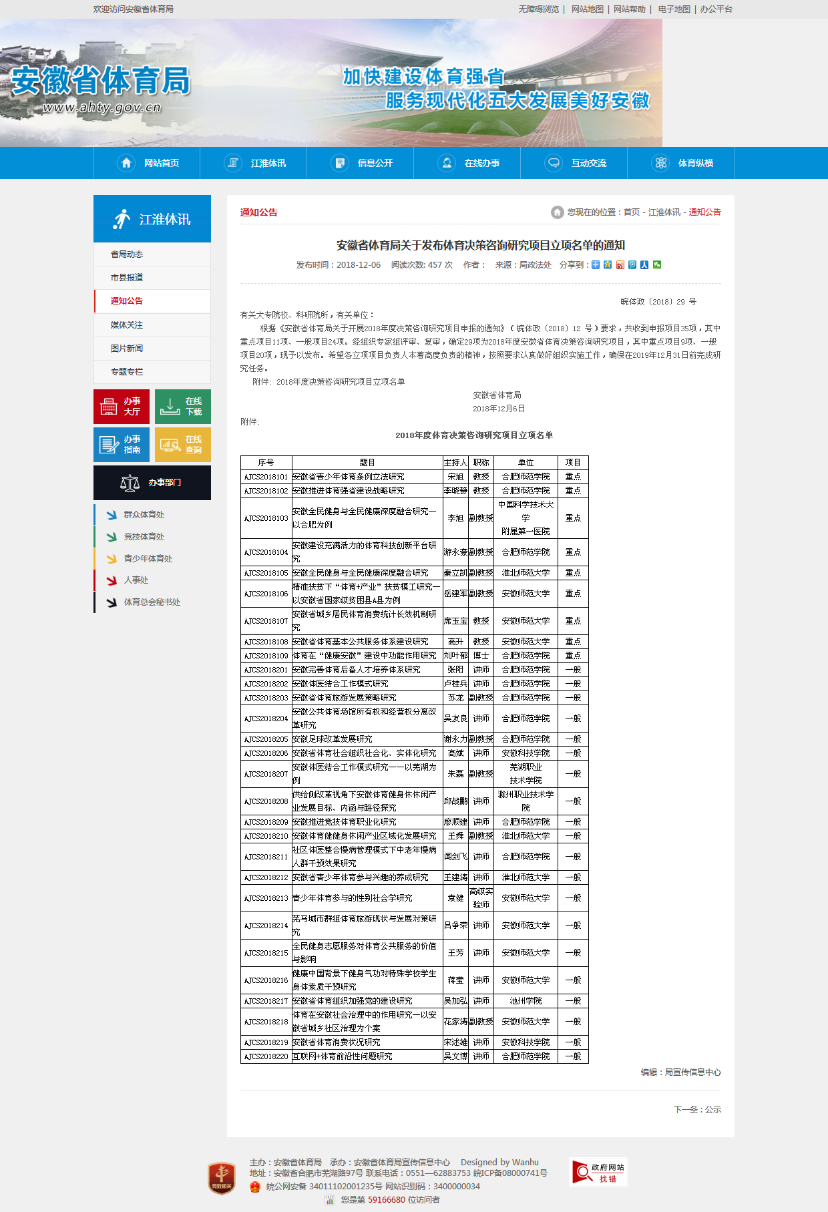The image size is (828, 1212).
Task: Click the QZone star share icon
Action: point(608,265)
